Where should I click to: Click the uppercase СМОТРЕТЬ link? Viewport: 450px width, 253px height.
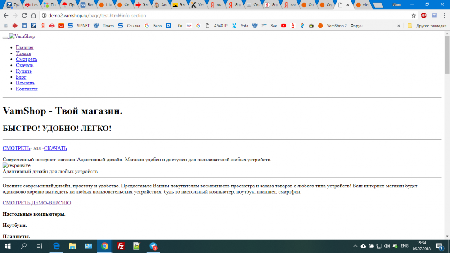16,148
